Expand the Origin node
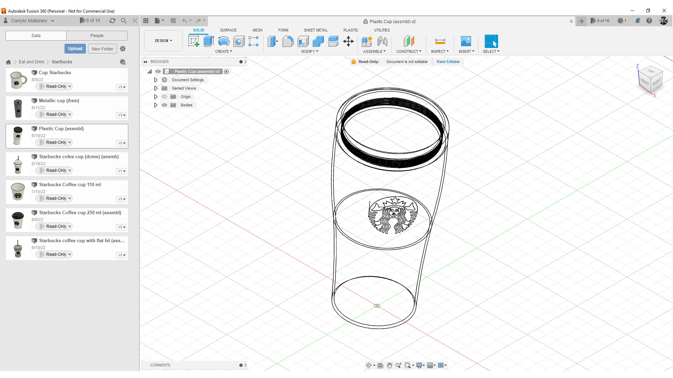673x378 pixels. click(156, 97)
